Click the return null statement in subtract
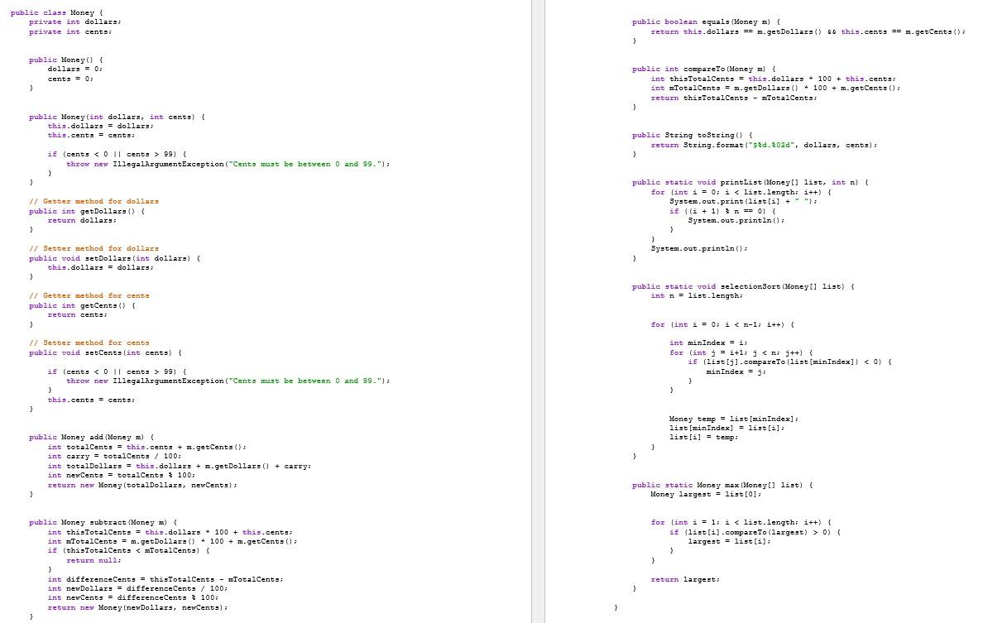The height and width of the screenshot is (623, 1007). click(93, 560)
